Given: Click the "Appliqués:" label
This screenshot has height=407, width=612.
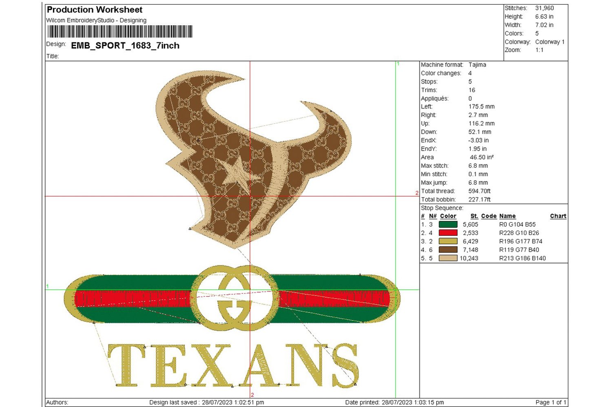Looking at the screenshot, I should (435, 99).
